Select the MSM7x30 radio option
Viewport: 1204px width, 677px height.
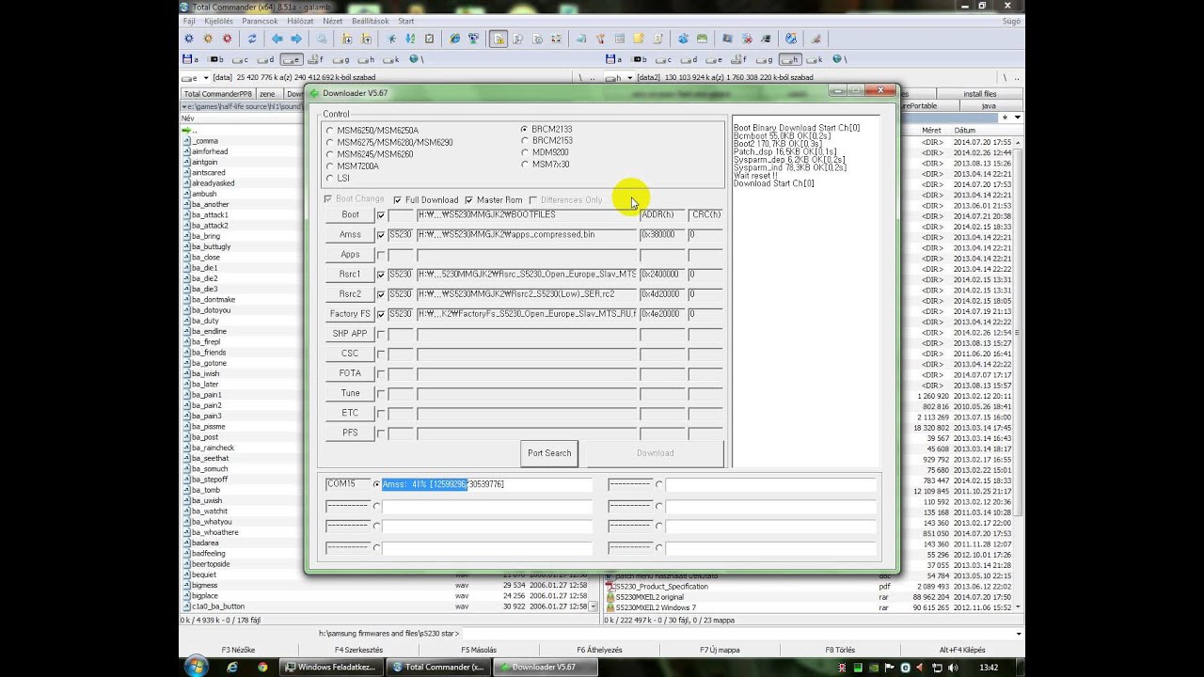545,165
